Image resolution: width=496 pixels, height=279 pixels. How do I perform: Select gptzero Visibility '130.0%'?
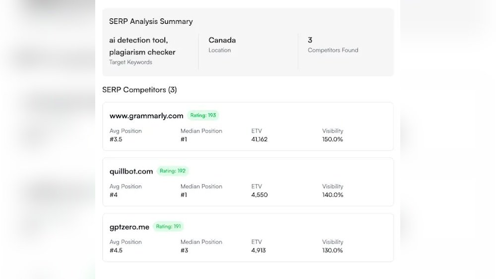332,251
